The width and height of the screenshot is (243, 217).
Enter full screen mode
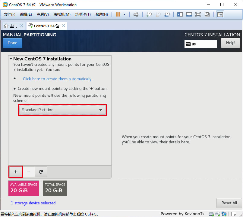(198, 14)
